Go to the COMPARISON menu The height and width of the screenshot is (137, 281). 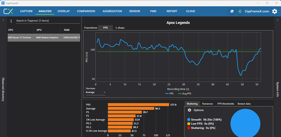click(86, 11)
